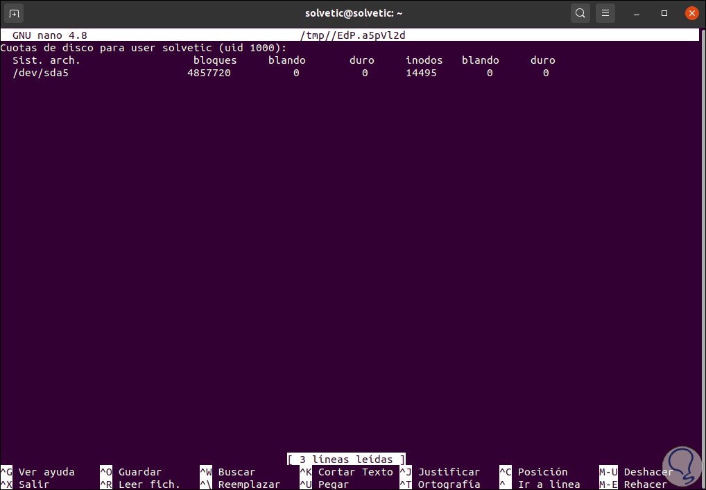Click the ^K Cortar Texto shortcut
This screenshot has width=706, height=490.
click(x=347, y=472)
